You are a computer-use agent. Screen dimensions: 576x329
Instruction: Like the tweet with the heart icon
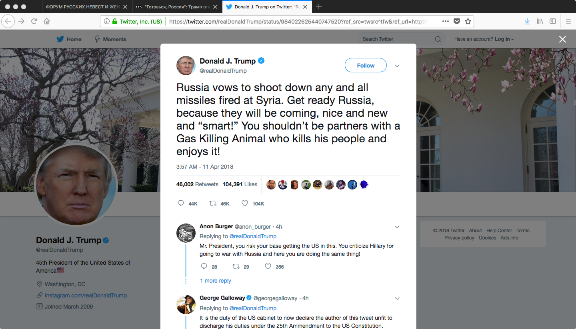pyautogui.click(x=245, y=203)
